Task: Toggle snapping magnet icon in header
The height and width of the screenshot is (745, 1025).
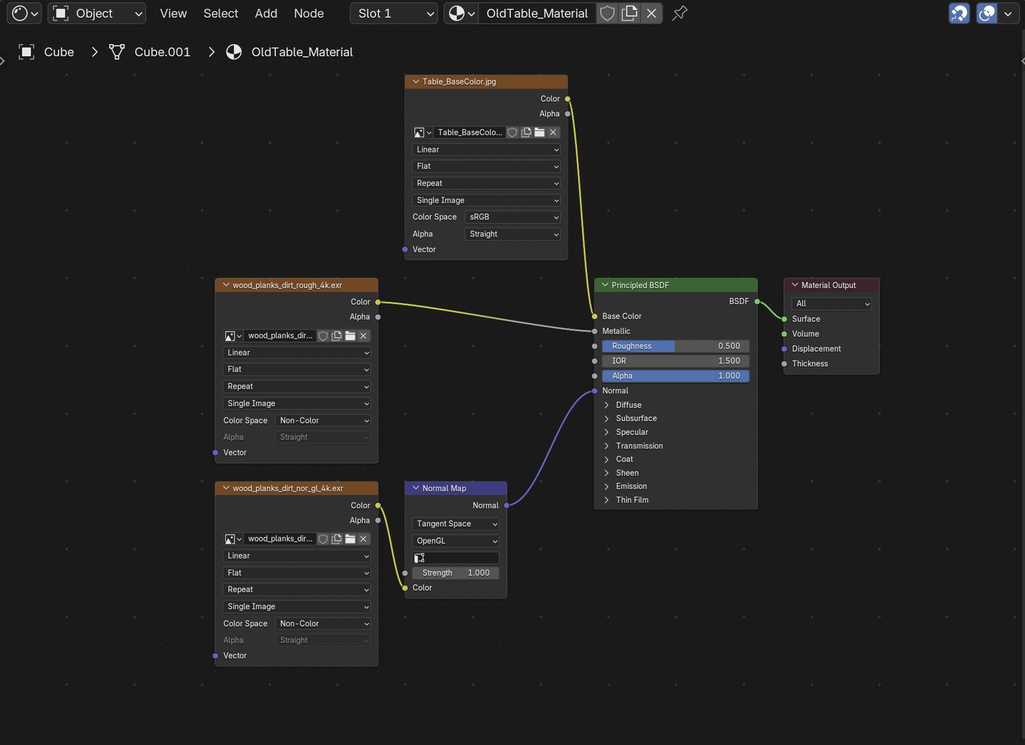Action: (x=959, y=13)
